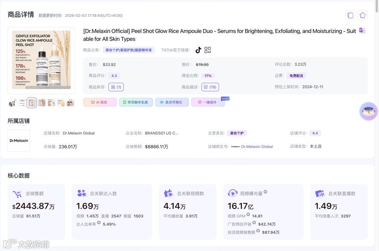This screenshot has width=379, height=251.
Task: Click the livestream count 1.49万
Action: (x=326, y=206)
